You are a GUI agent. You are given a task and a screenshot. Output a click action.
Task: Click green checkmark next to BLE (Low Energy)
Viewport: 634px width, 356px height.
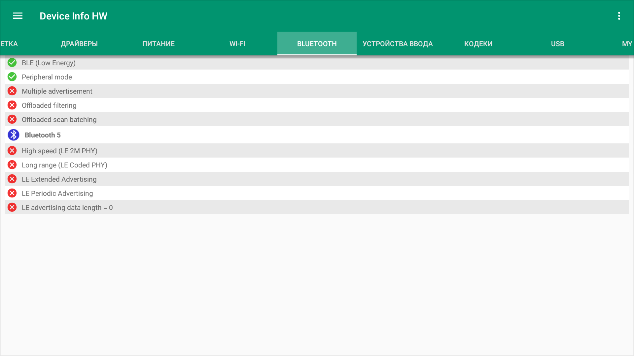coord(12,63)
